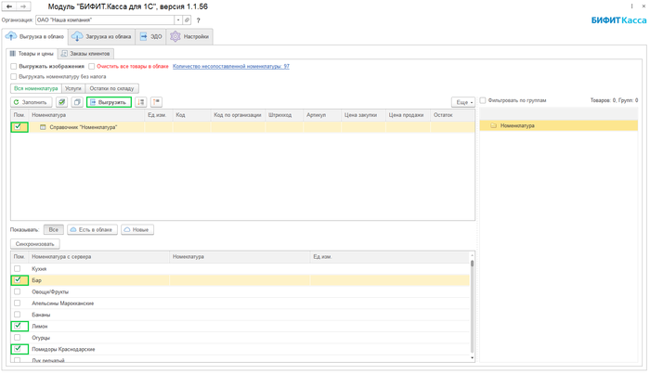Uncheck the Лимон row checkbox
Viewport: 650px width, 374px height.
[x=18, y=326]
